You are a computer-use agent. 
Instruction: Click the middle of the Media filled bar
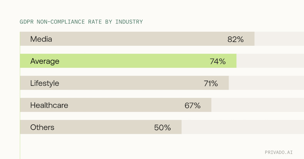click(x=137, y=39)
